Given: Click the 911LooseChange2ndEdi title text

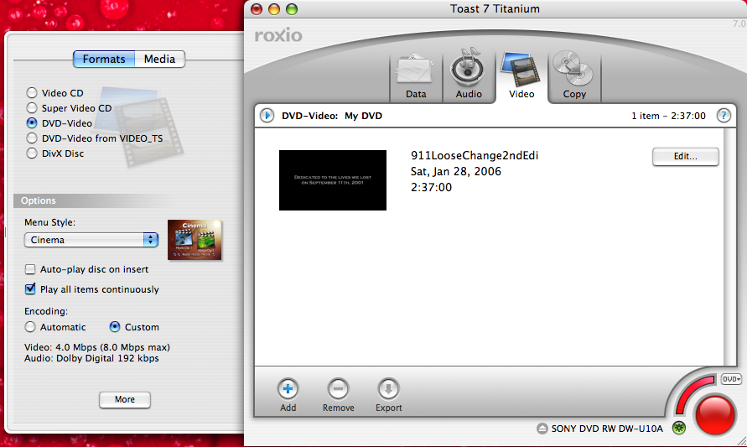Looking at the screenshot, I should (475, 156).
